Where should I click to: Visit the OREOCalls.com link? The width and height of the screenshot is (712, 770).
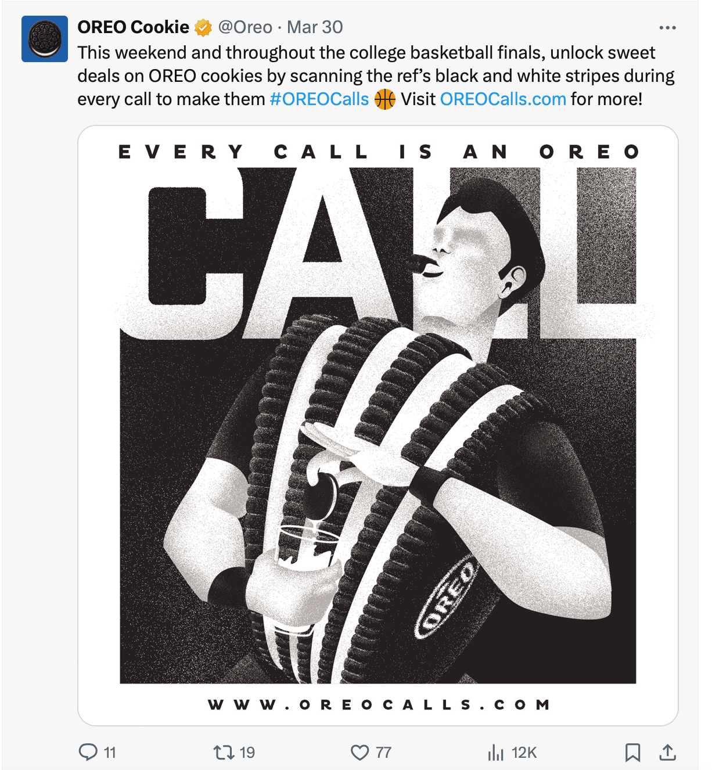pyautogui.click(x=503, y=99)
